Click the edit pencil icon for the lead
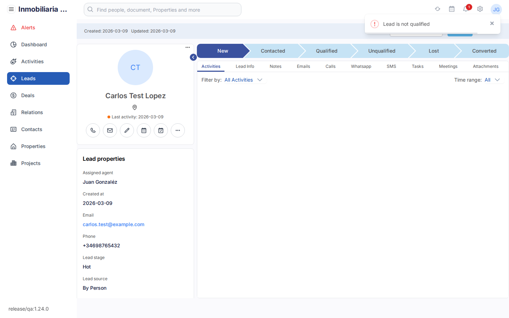The width and height of the screenshot is (509, 318). [x=127, y=130]
